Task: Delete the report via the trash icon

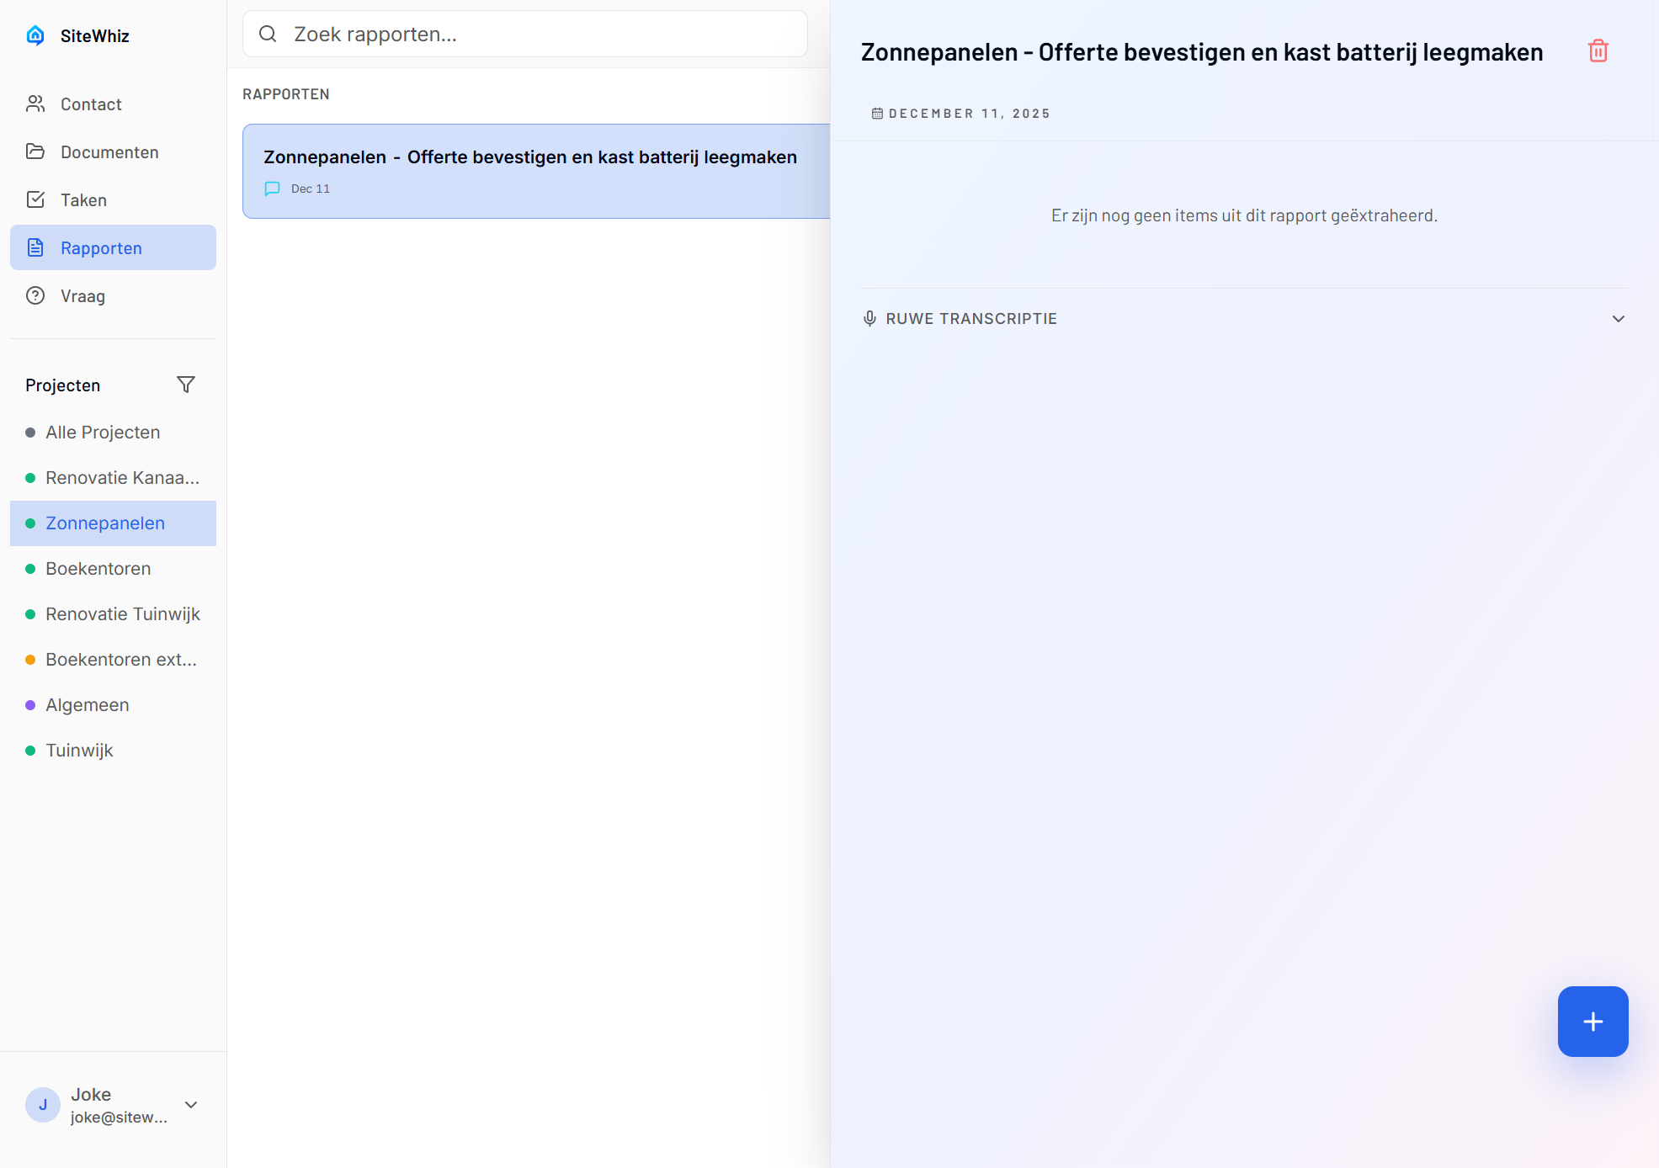Action: [x=1598, y=51]
